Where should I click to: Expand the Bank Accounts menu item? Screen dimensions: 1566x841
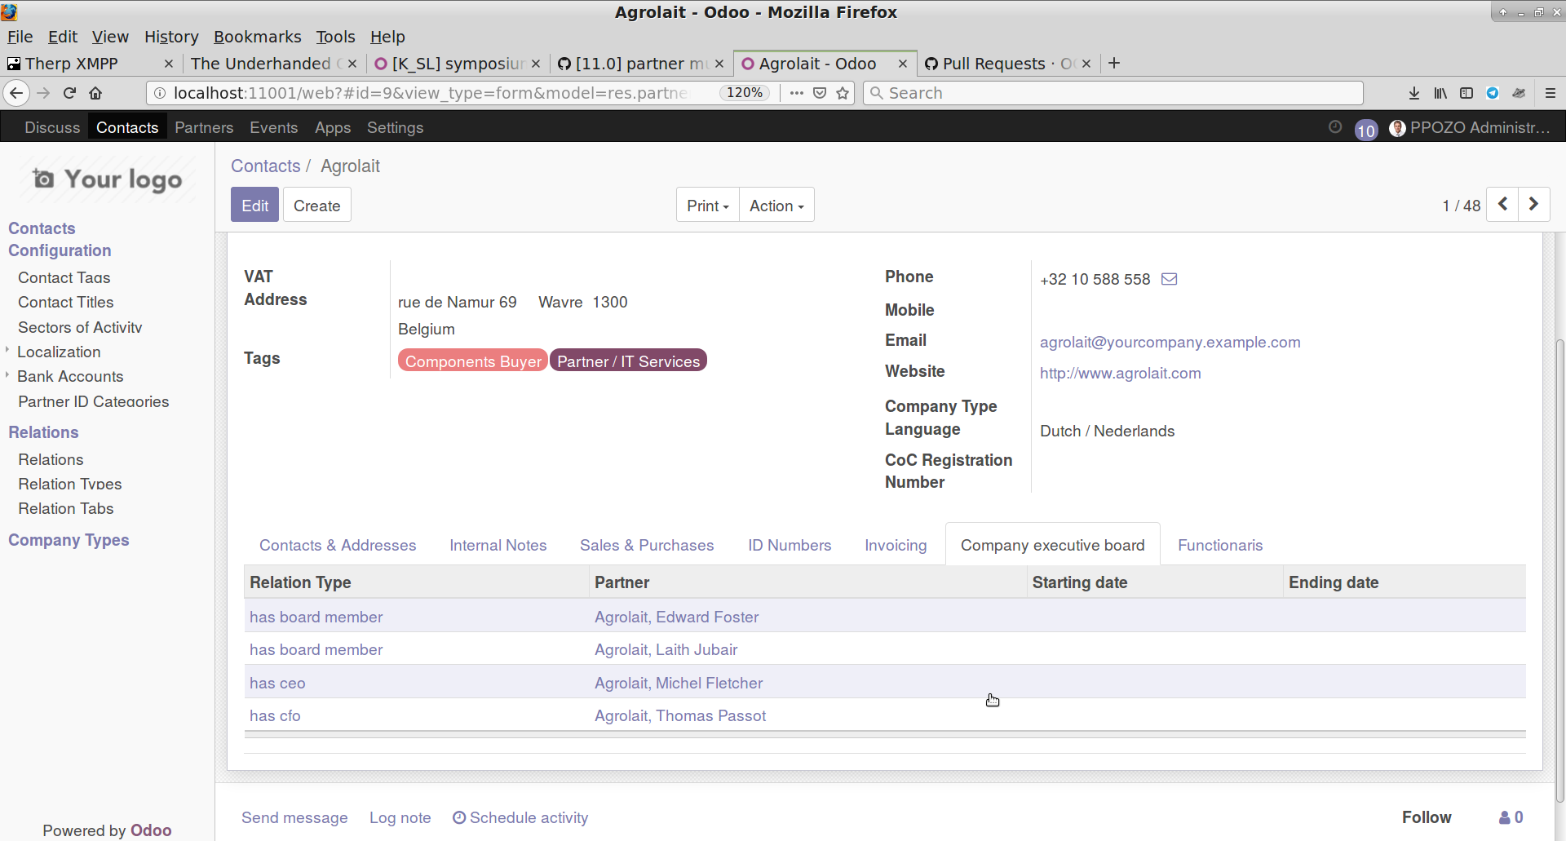tap(70, 376)
